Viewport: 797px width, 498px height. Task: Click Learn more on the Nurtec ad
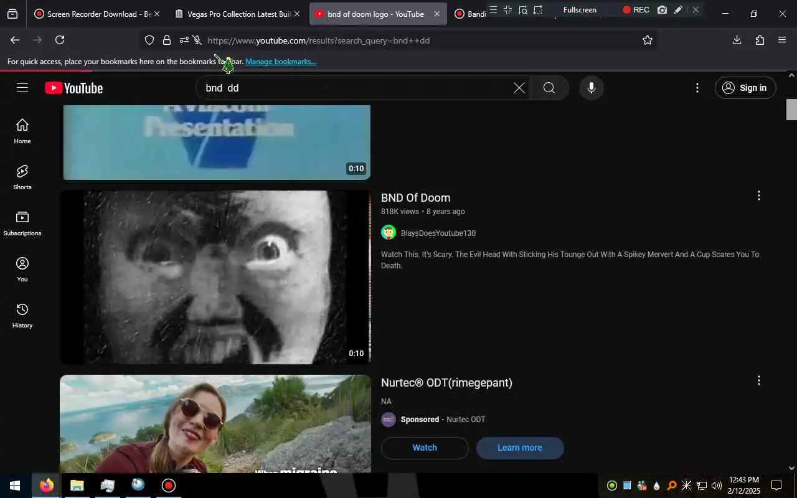coord(520,448)
